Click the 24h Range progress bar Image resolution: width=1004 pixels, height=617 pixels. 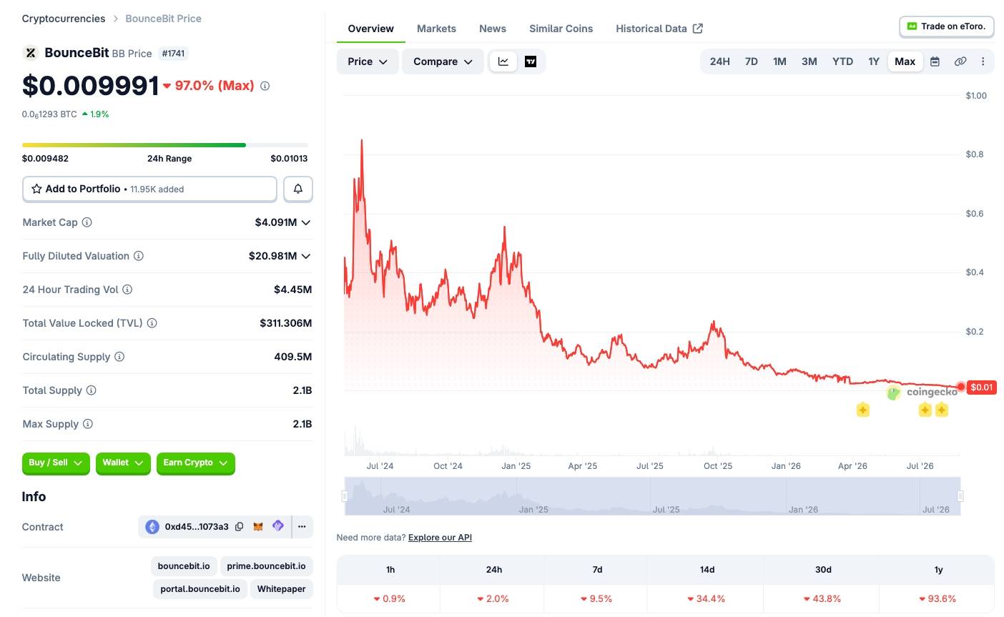165,145
